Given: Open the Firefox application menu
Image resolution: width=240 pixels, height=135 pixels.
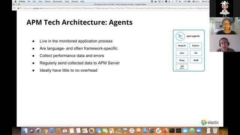Looking at the screenshot, I should tap(22, 1).
